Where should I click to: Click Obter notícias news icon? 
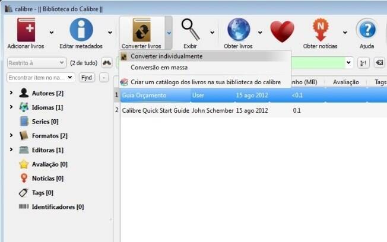[x=321, y=30]
